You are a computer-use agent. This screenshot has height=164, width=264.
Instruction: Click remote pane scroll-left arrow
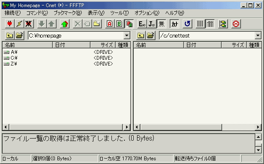[x=137, y=127]
